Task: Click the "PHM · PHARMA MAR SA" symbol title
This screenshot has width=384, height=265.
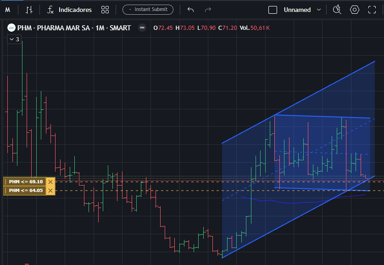Action: coord(54,28)
